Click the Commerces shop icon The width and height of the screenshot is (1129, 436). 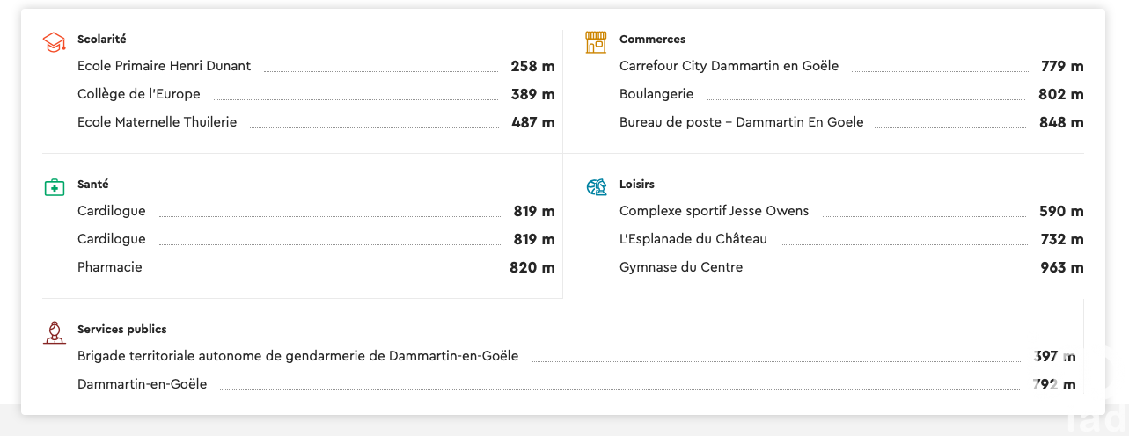pos(597,41)
